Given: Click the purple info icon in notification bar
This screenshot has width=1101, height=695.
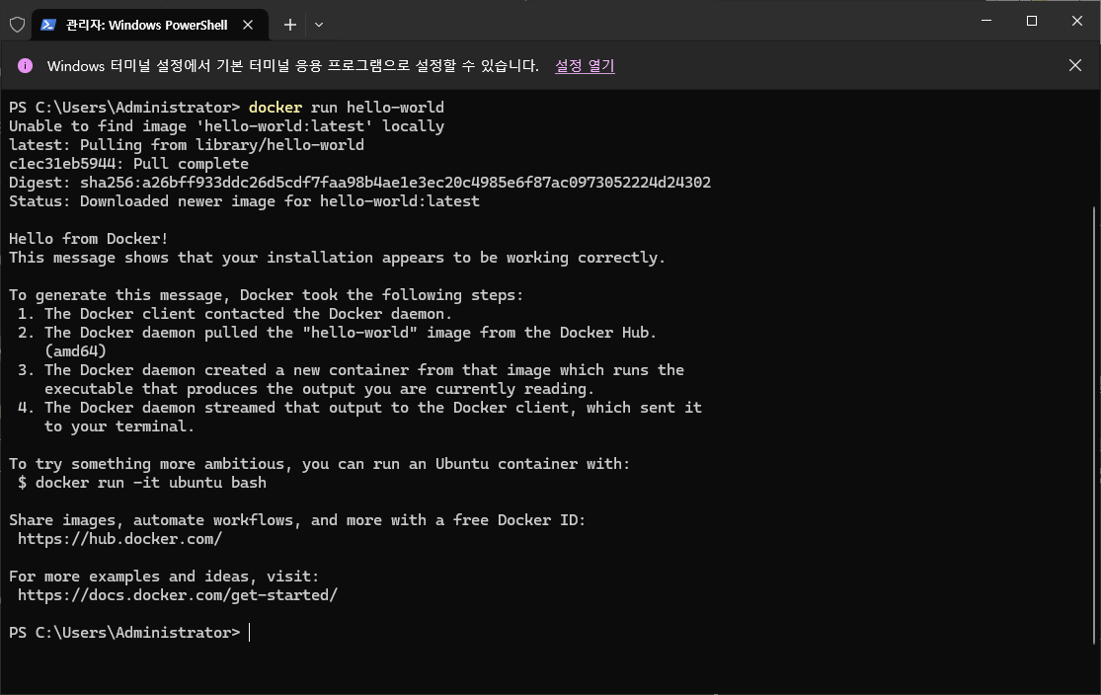Looking at the screenshot, I should pyautogui.click(x=26, y=65).
